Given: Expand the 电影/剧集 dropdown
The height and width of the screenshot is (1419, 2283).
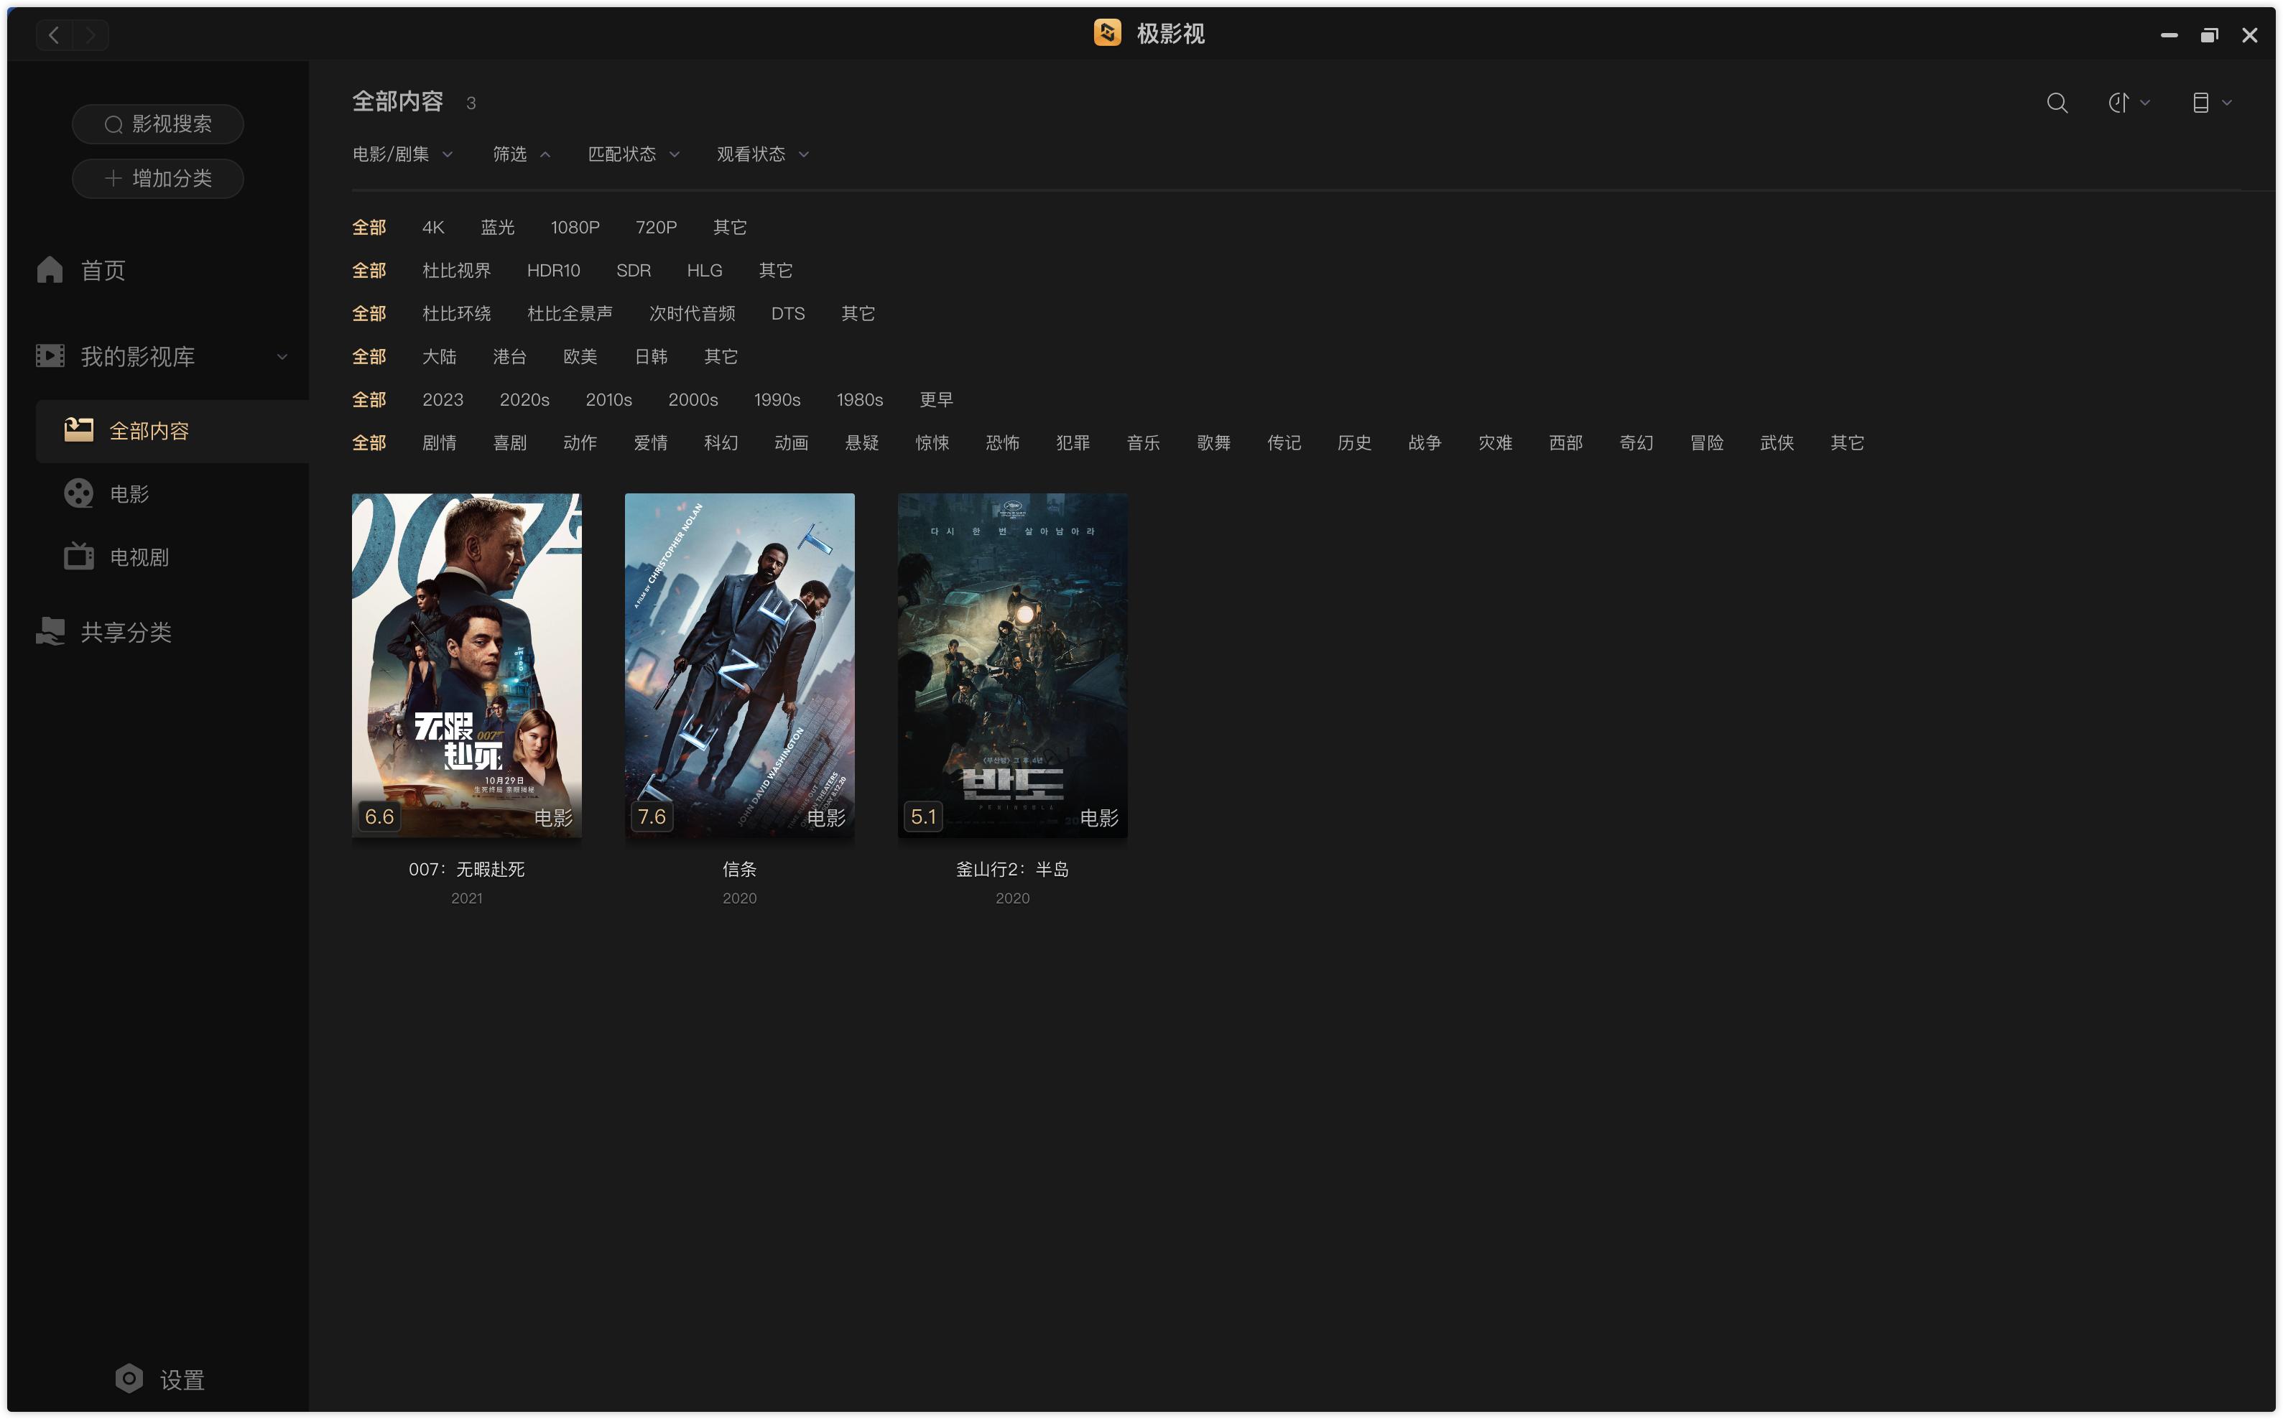Looking at the screenshot, I should click(x=402, y=154).
